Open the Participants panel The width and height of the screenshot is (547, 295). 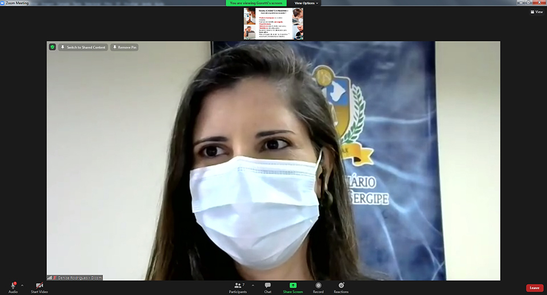click(x=238, y=285)
